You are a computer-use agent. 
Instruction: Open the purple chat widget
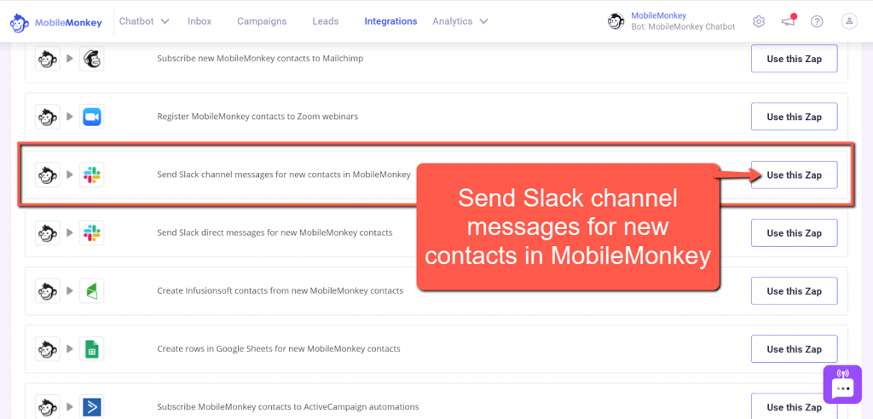tap(842, 384)
